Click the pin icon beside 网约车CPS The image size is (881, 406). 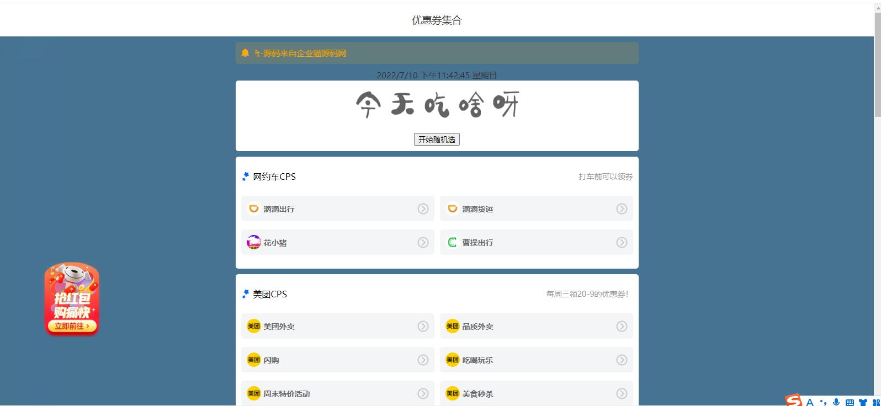246,177
